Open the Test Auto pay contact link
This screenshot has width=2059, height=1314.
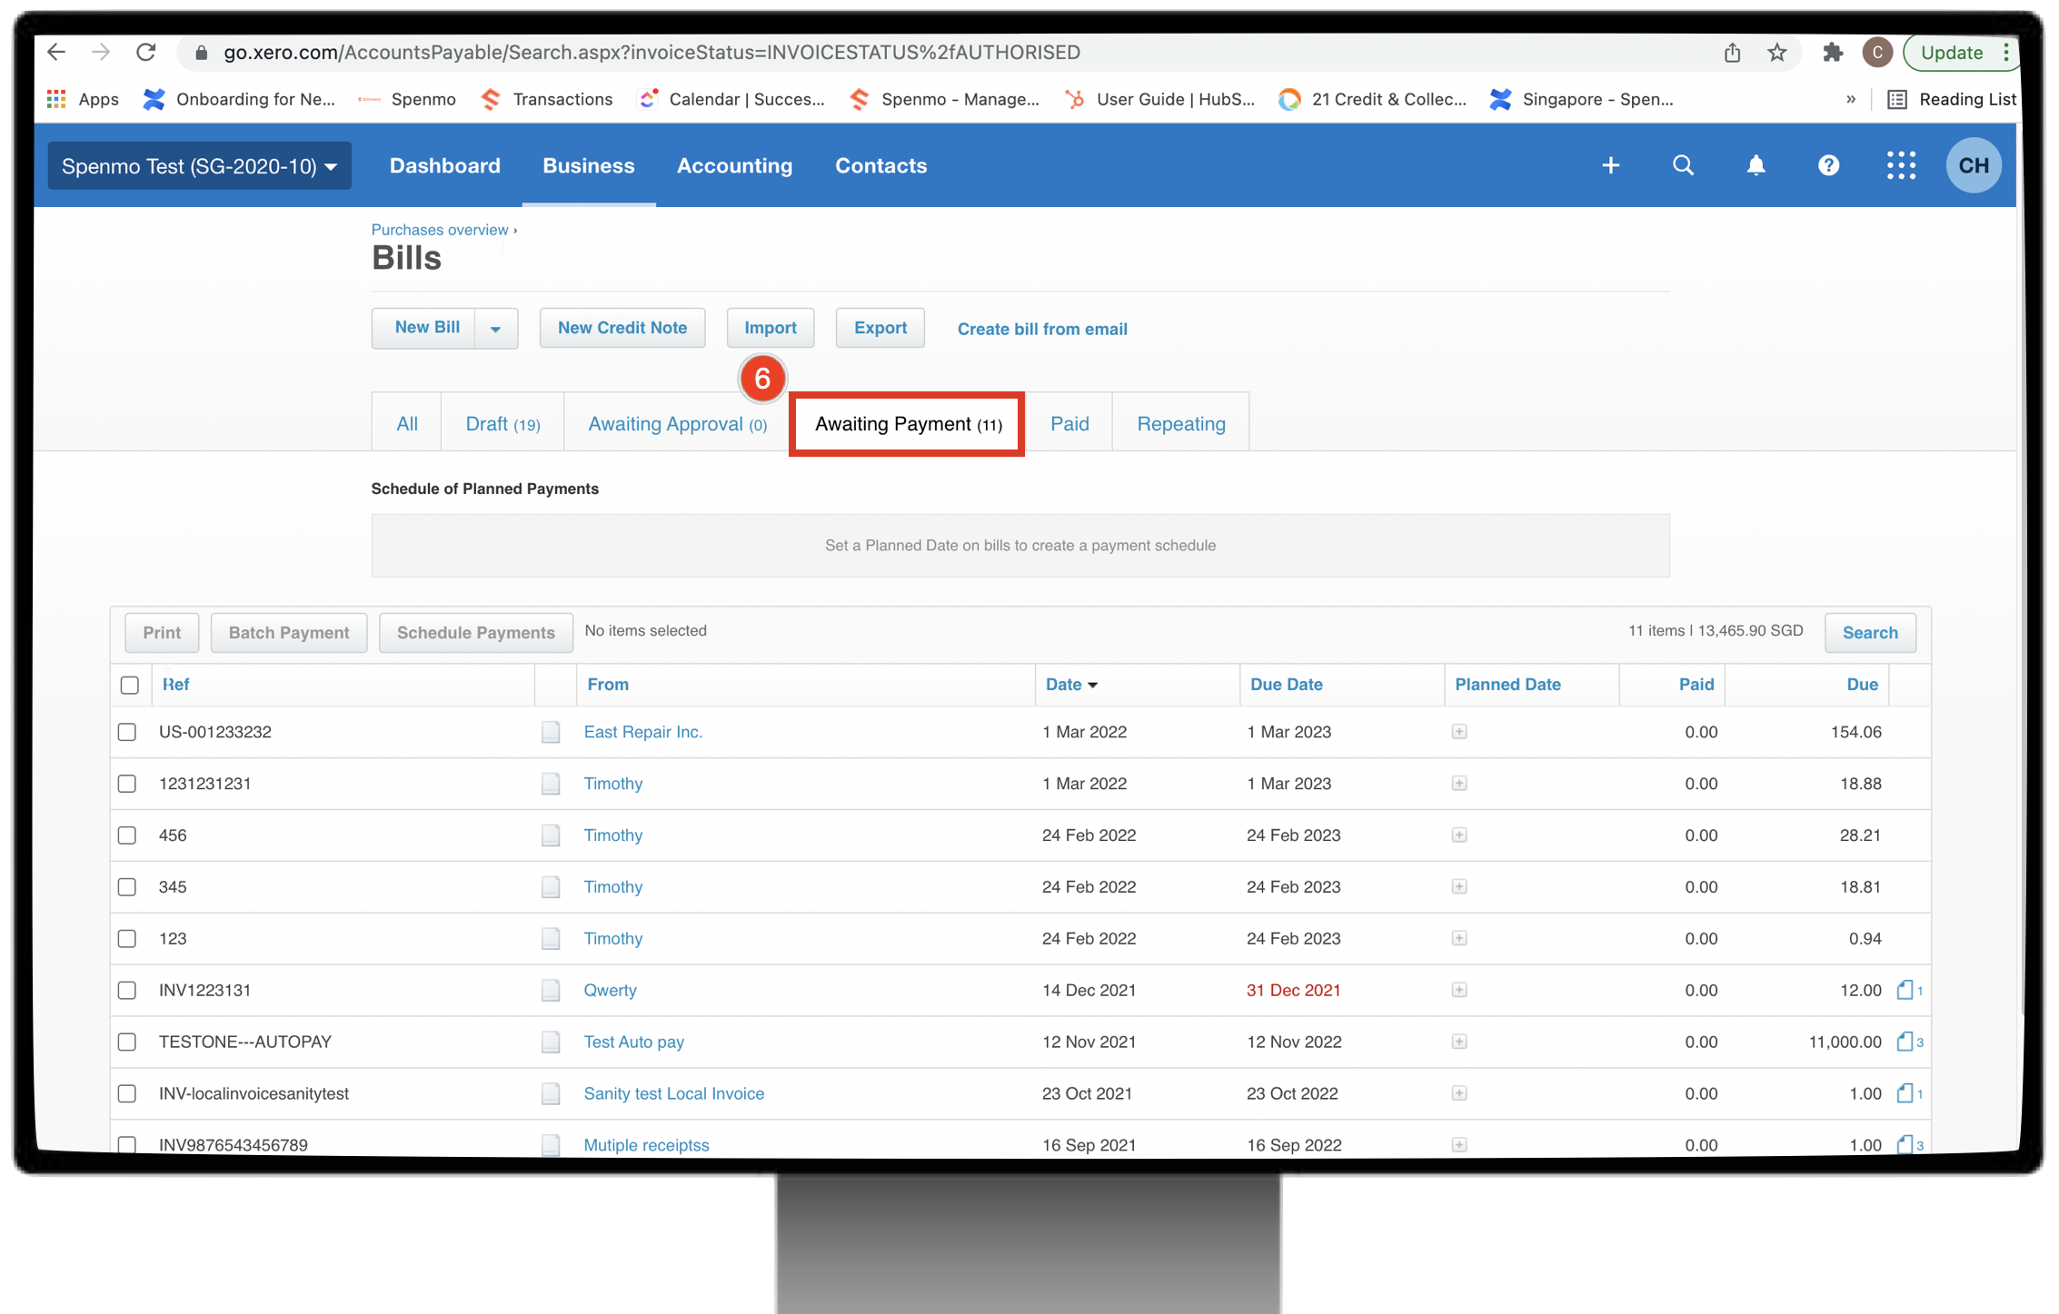(x=633, y=1042)
